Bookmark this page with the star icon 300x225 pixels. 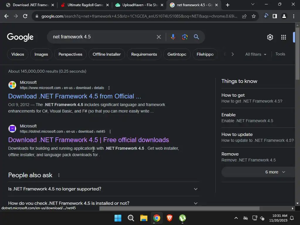254,16
